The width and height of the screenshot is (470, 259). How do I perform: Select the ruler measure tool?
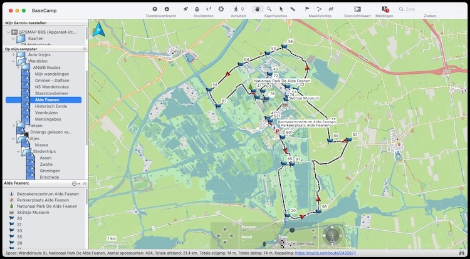293,9
